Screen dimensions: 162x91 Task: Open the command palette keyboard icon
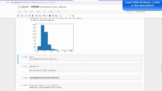pyautogui.click(x=73, y=16)
